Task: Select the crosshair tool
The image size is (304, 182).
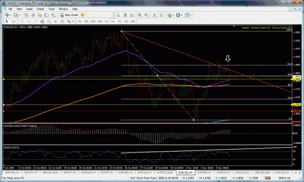Action: coord(14,21)
